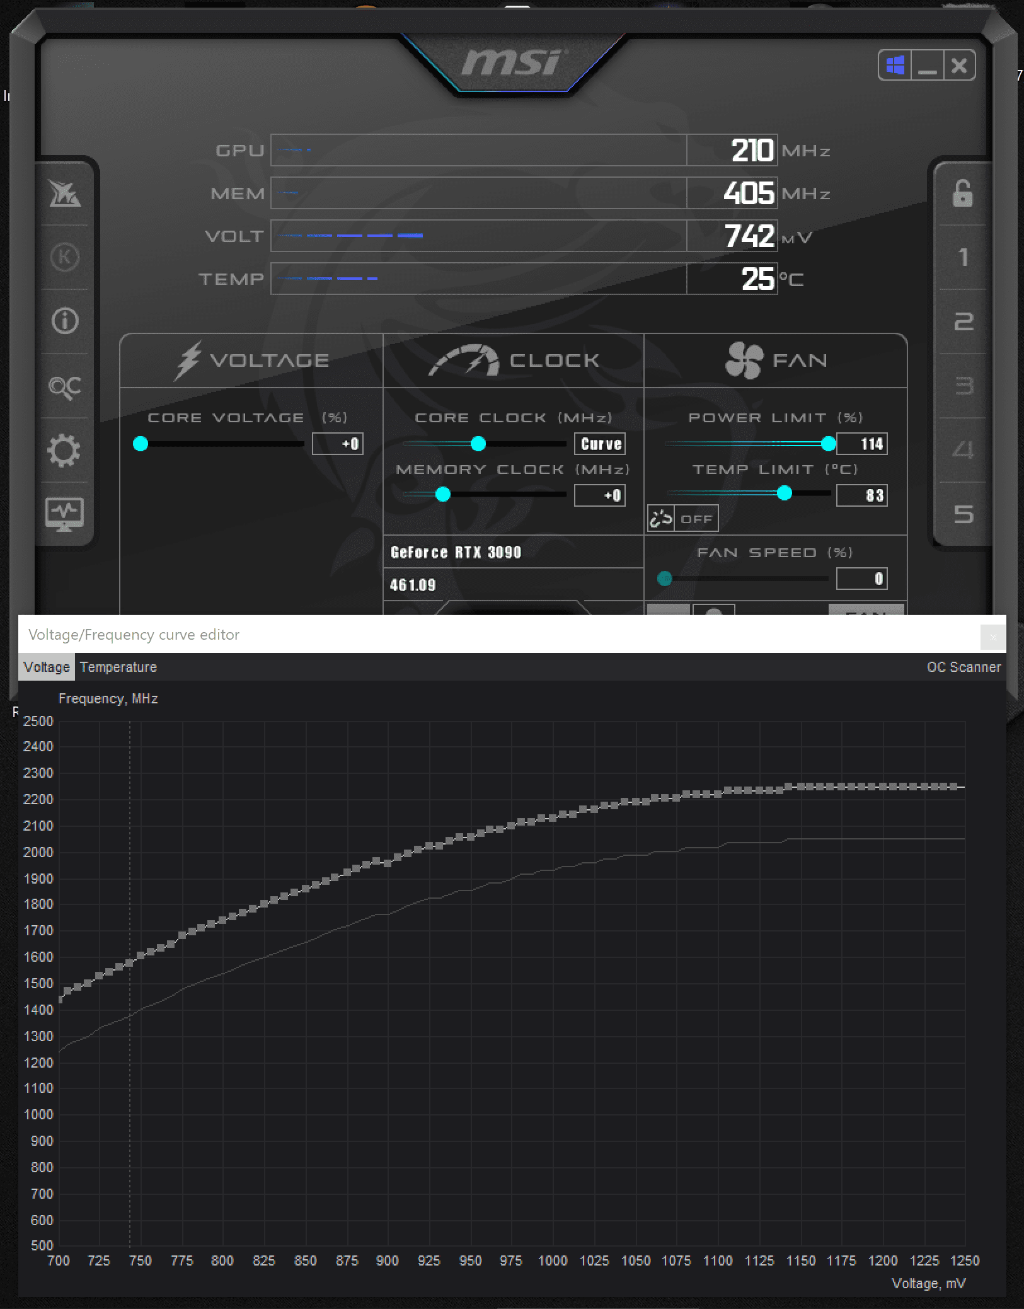Click the 1000 label on voltage axis

(x=553, y=1260)
